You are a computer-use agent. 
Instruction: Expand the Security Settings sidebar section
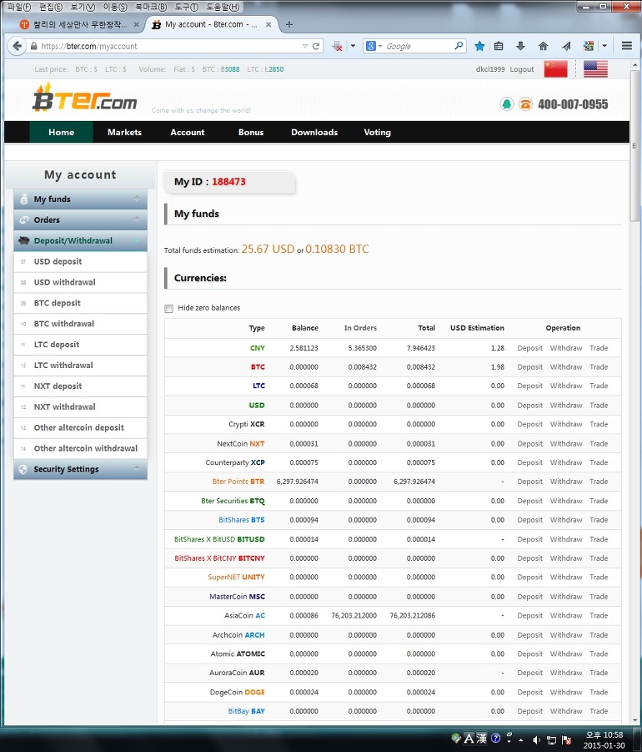click(137, 468)
